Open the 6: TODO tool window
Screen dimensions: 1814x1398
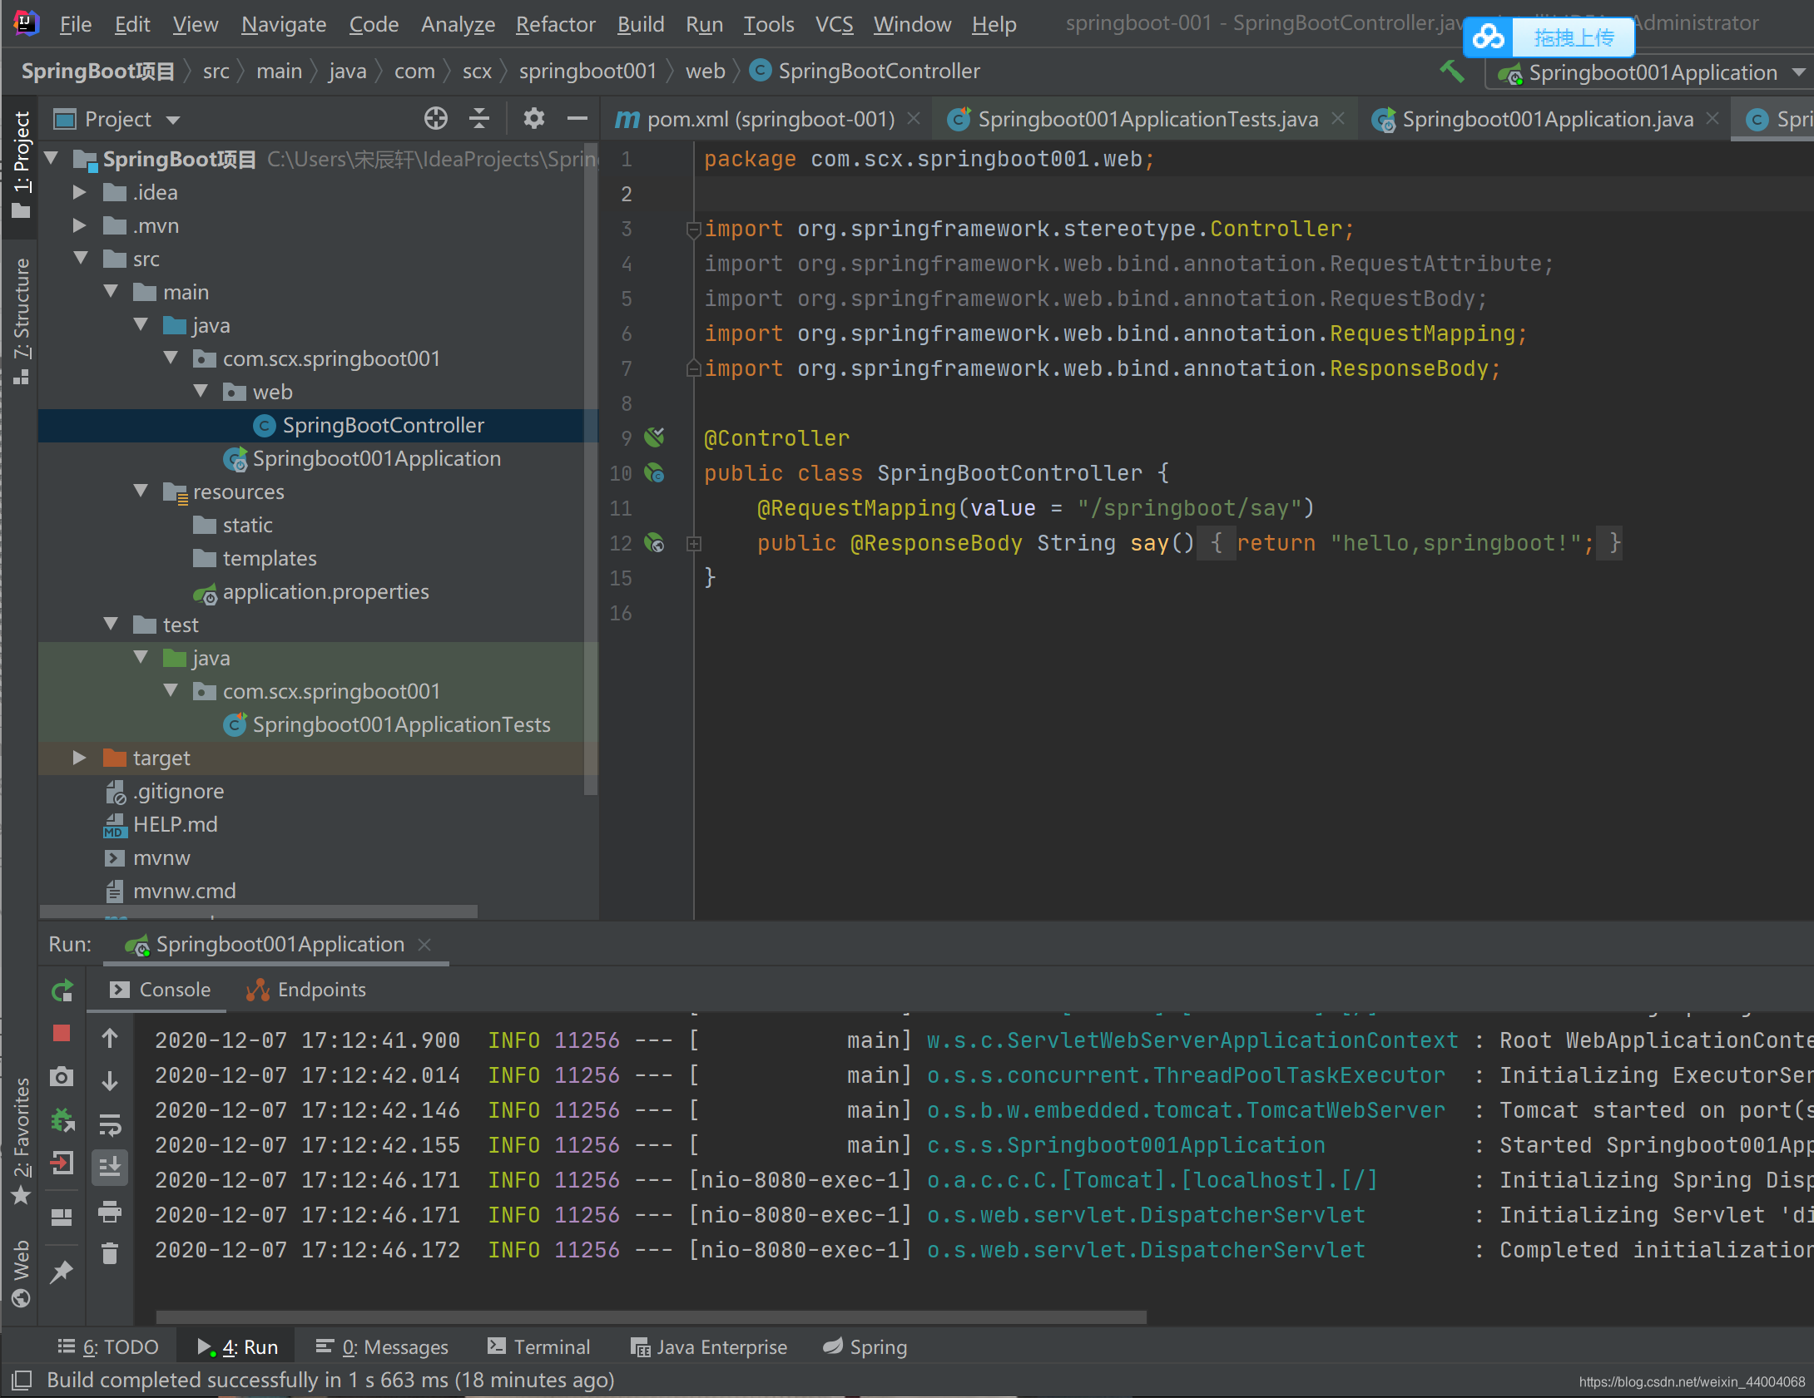pos(108,1347)
